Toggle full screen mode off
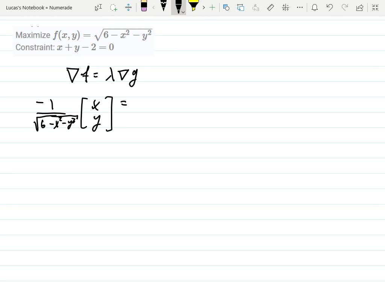The image size is (385, 288). click(x=375, y=7)
